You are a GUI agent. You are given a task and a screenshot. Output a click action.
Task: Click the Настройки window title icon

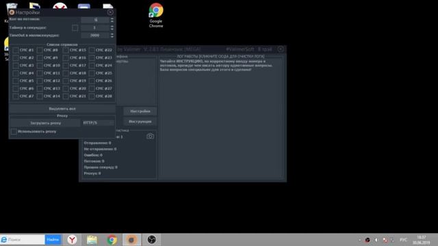point(12,12)
